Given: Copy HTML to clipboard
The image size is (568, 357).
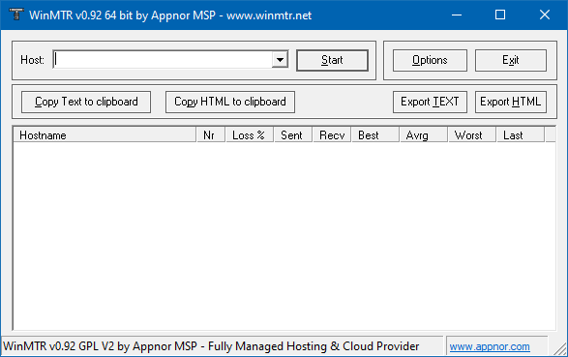Looking at the screenshot, I should click(x=230, y=102).
